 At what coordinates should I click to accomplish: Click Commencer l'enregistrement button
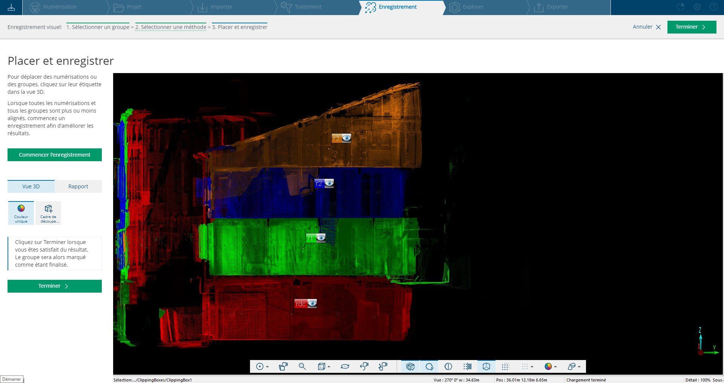click(x=55, y=155)
